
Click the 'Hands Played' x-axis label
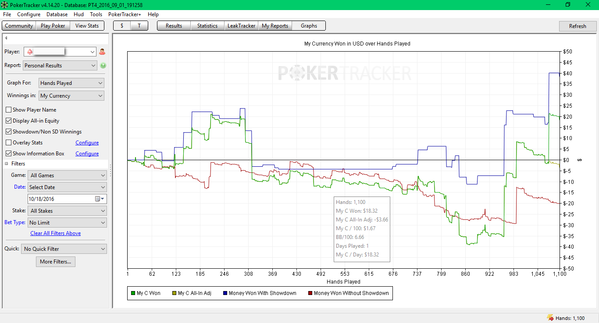tap(344, 282)
